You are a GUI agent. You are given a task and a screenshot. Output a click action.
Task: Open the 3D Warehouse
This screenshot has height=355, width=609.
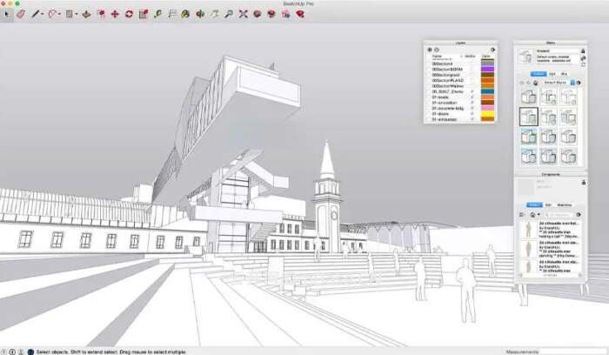pos(258,15)
